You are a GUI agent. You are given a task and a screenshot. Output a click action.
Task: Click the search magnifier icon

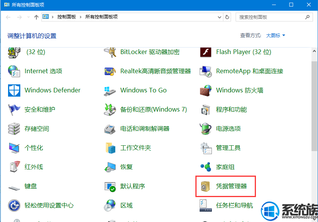pos(307,17)
